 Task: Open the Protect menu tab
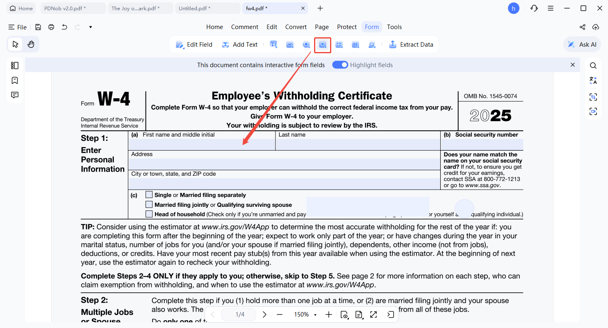(346, 27)
